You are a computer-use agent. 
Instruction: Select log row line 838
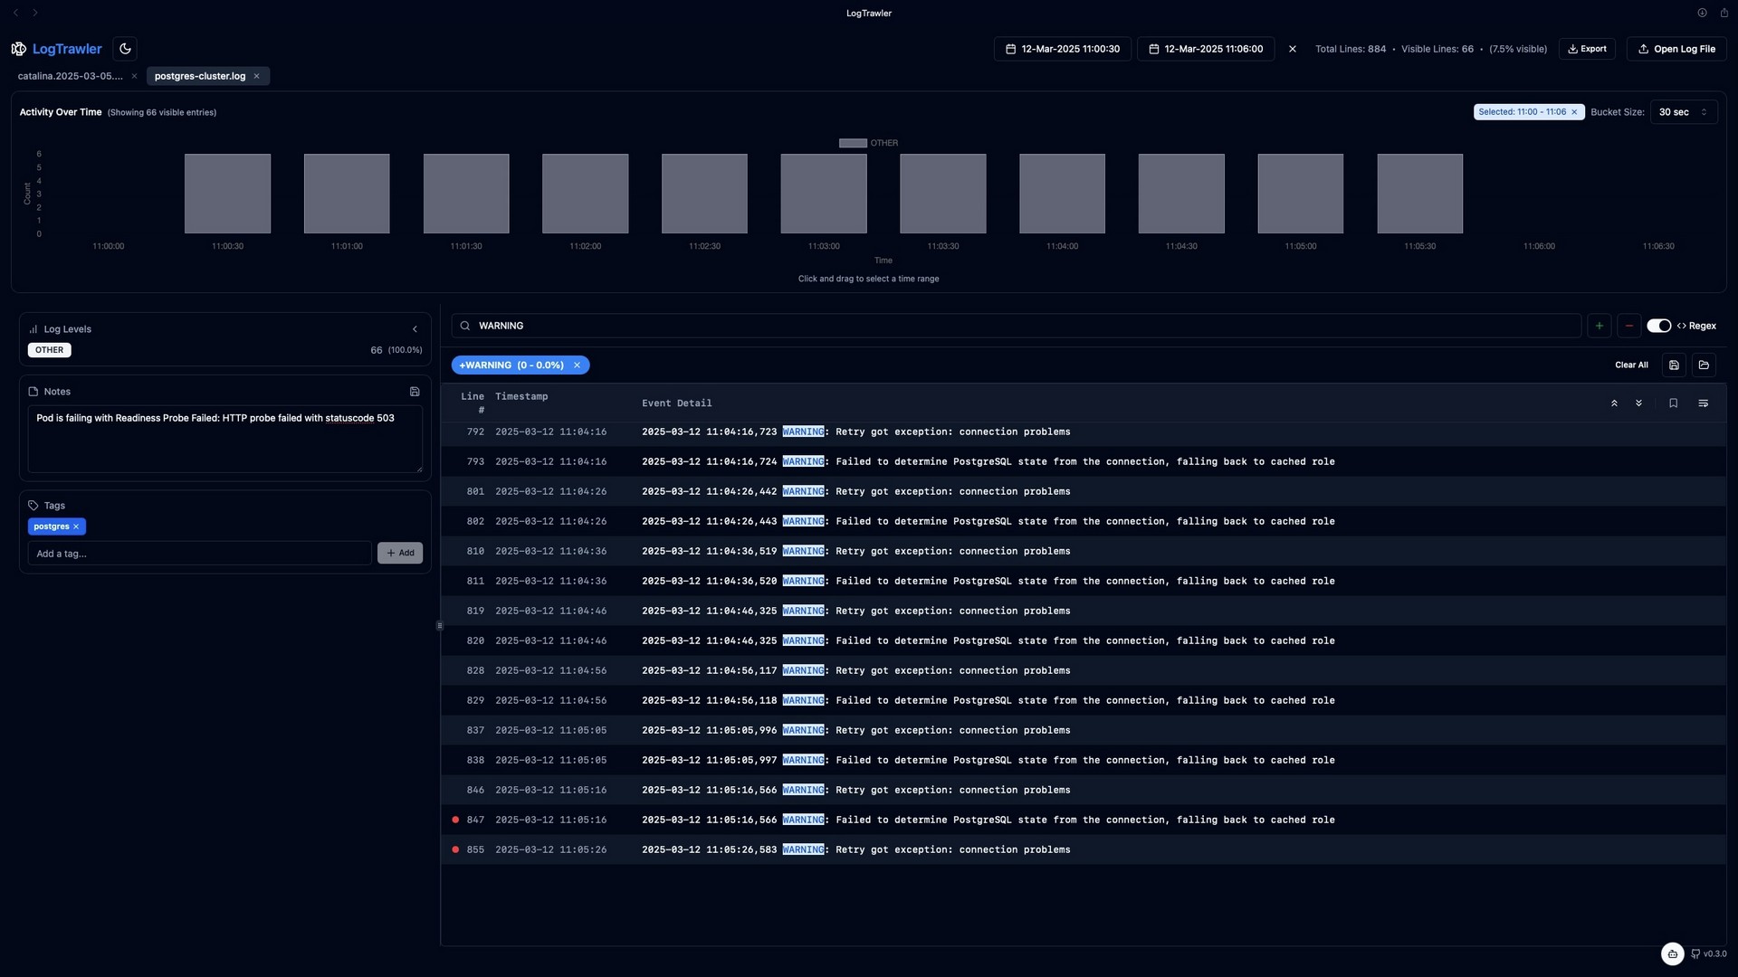coord(1083,760)
